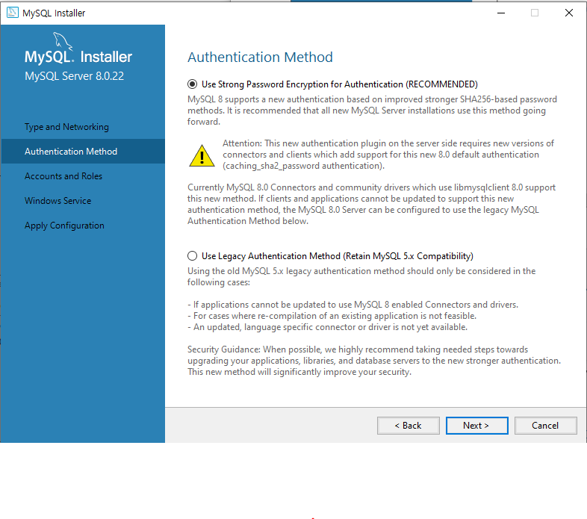Click the MySQL Installer title bar icon
Image resolution: width=587 pixels, height=519 pixels.
click(13, 13)
